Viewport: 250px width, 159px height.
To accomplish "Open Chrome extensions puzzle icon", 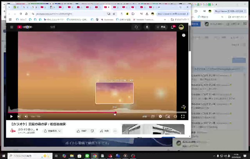I will [x=133, y=14].
